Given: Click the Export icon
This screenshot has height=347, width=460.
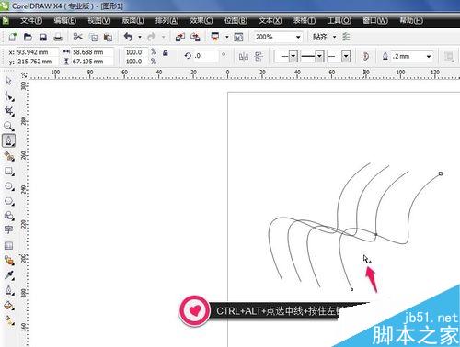Looking at the screenshot, I should 195,37.
